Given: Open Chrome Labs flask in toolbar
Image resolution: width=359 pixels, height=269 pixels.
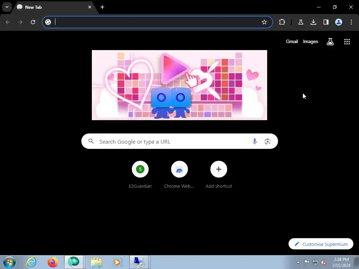Looking at the screenshot, I should [x=300, y=22].
